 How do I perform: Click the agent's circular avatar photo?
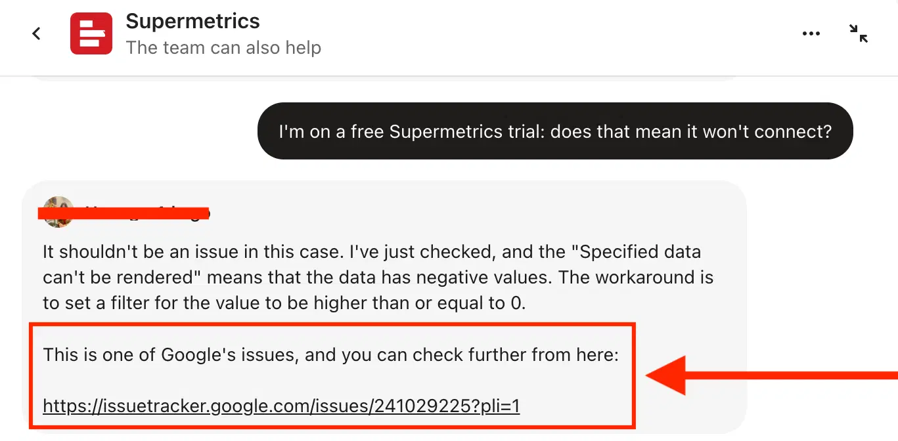pyautogui.click(x=57, y=211)
